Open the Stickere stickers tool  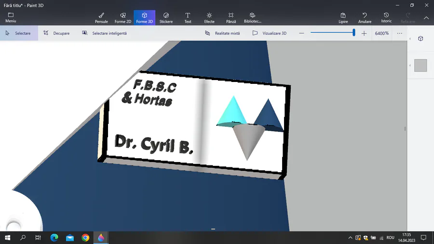click(166, 18)
